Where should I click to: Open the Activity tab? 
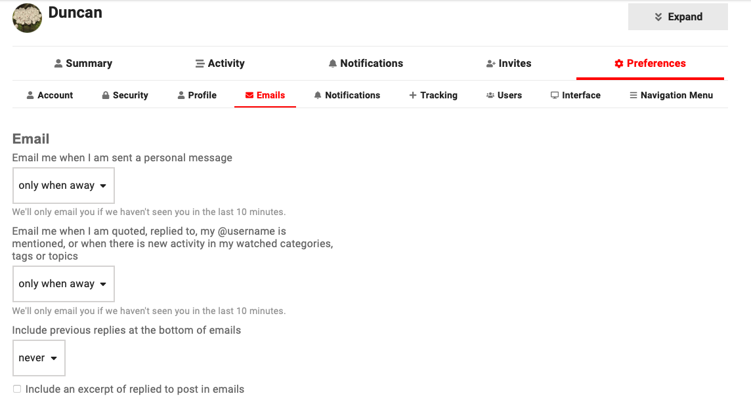tap(220, 64)
